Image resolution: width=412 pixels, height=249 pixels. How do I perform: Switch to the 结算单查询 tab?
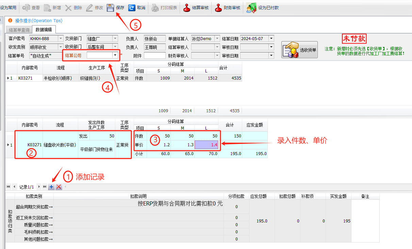19,30
